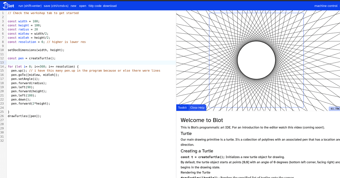This screenshot has height=178, width=340.
Task: Create a new document via new
Action: point(74,6)
